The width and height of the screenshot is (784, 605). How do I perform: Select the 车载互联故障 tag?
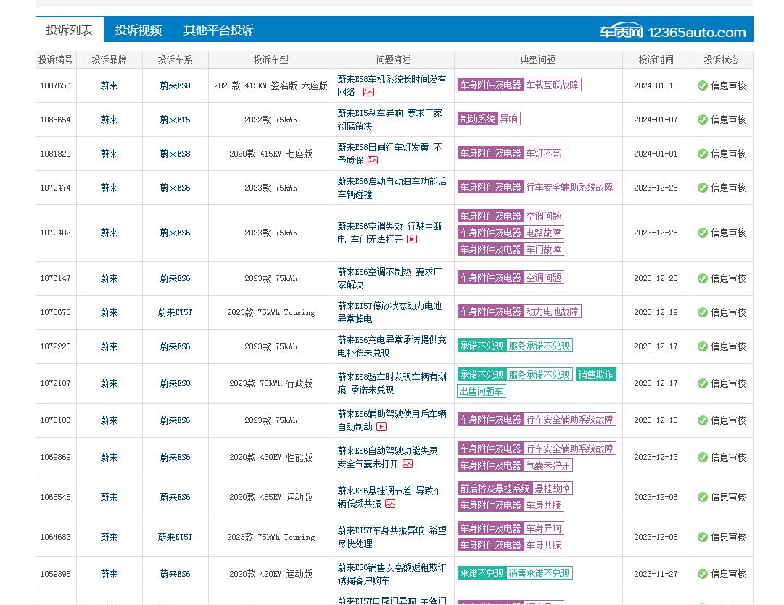coord(552,85)
